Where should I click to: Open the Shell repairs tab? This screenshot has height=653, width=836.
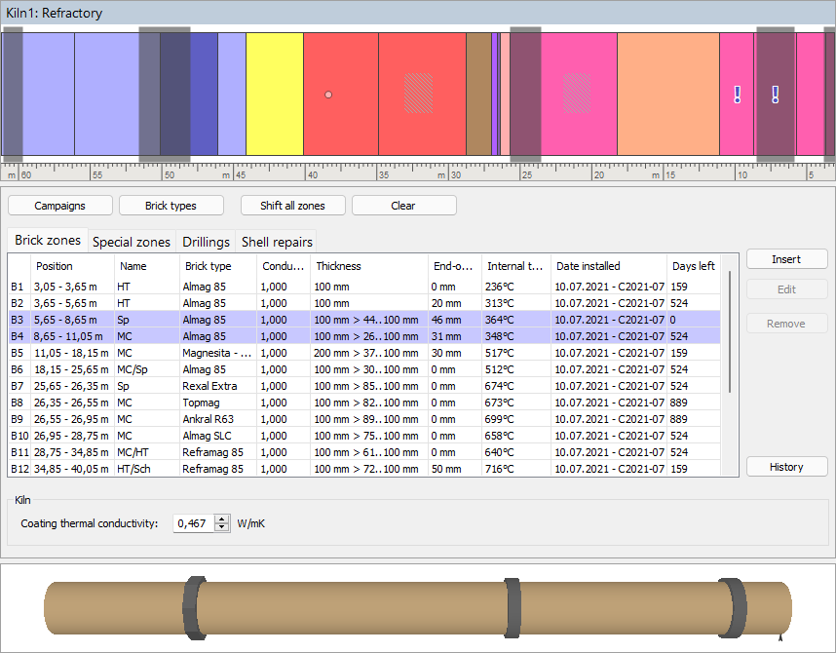pyautogui.click(x=277, y=243)
